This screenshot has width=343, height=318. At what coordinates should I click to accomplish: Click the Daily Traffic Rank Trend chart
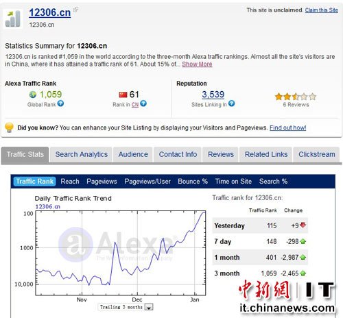(x=121, y=253)
